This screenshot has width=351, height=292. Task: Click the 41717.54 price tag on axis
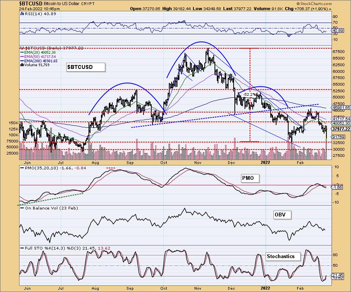click(x=341, y=119)
